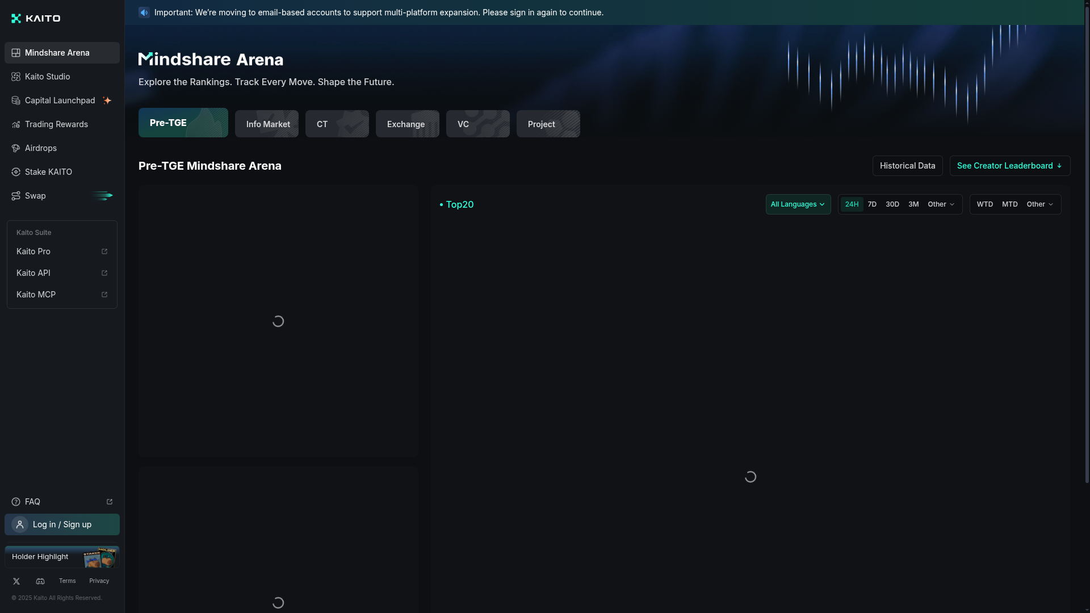Open the Holder Highlight card
The width and height of the screenshot is (1090, 613).
coord(62,557)
